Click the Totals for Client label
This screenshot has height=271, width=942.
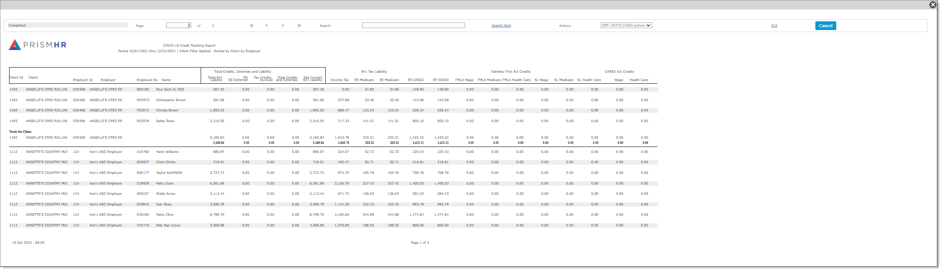tap(20, 132)
